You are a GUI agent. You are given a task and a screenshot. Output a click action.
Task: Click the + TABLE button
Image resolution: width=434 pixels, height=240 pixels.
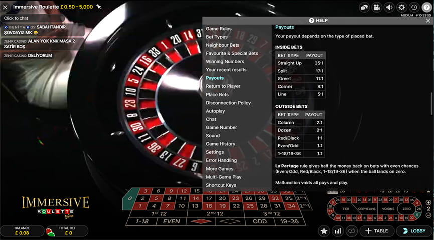[377, 231]
